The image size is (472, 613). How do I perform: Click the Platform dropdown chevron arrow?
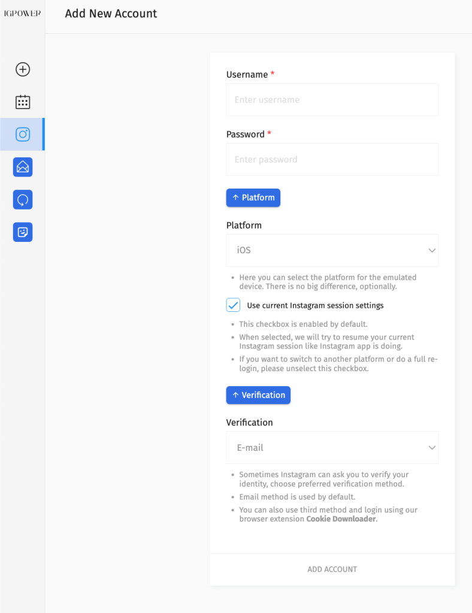coord(432,251)
